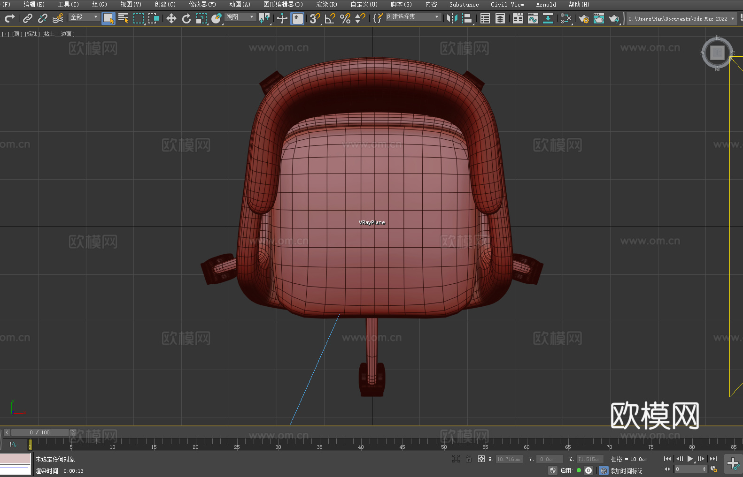Toggle selection lock padlock icon

(469, 459)
